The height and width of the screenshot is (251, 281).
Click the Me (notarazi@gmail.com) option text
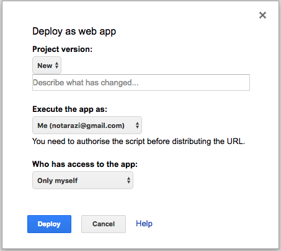(x=81, y=125)
